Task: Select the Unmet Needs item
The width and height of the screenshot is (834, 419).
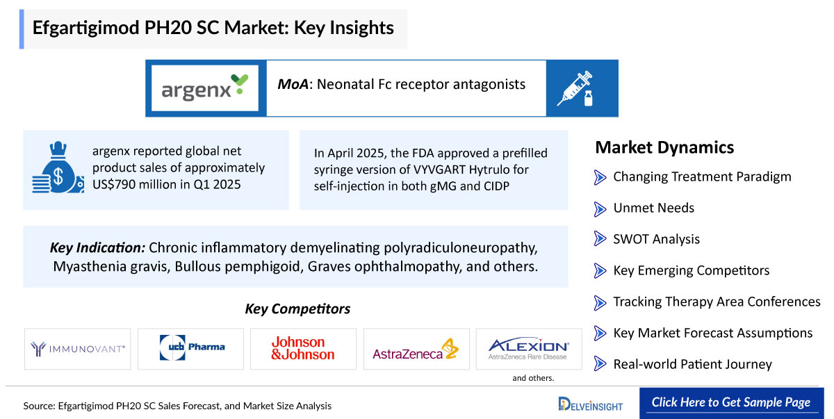Action: click(x=653, y=208)
